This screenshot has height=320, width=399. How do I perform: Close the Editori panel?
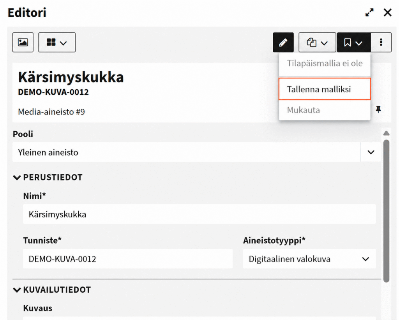pyautogui.click(x=388, y=12)
